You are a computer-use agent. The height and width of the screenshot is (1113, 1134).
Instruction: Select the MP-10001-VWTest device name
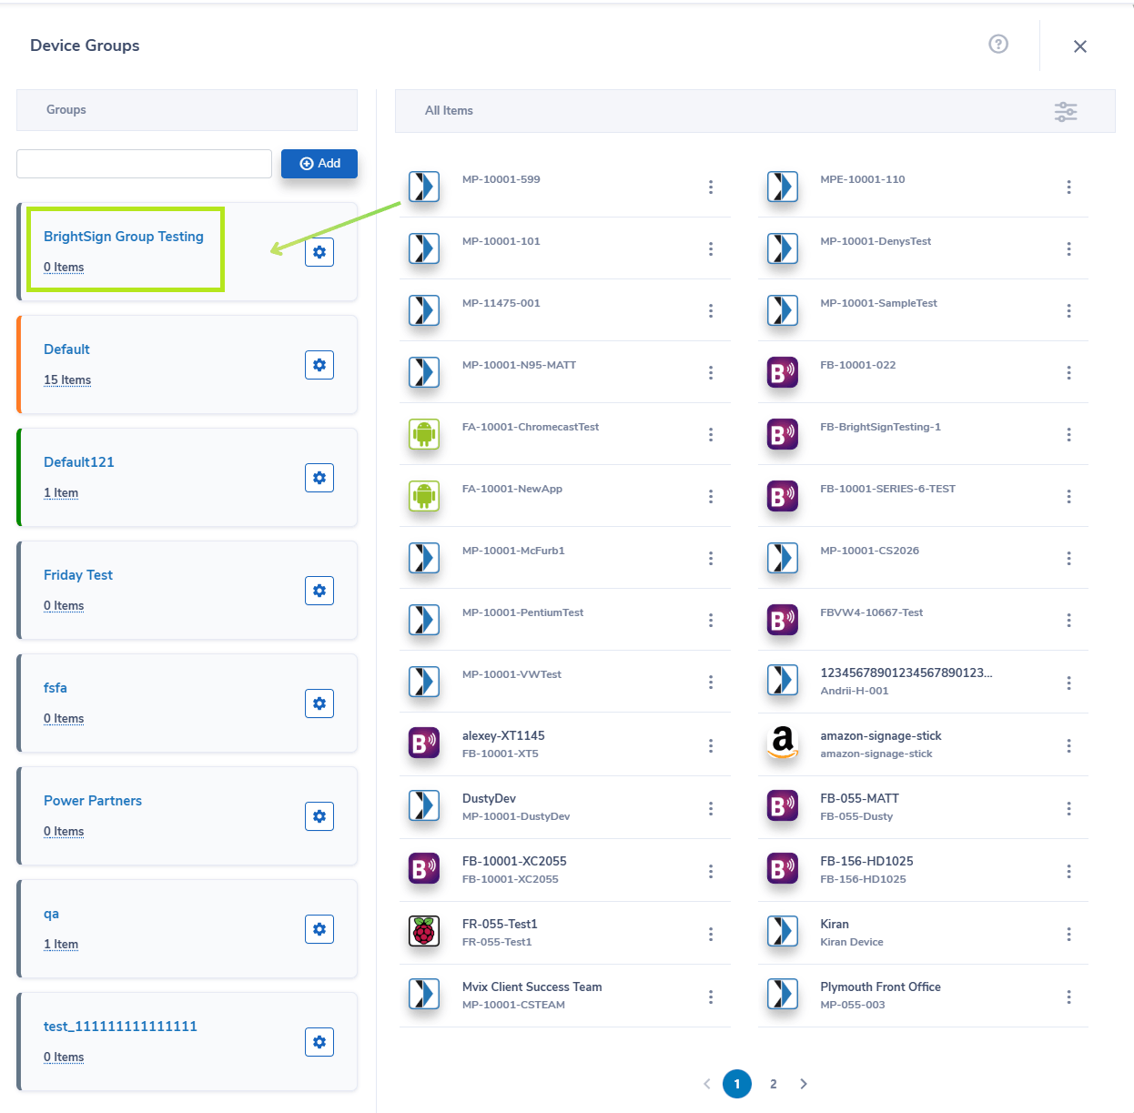pyautogui.click(x=511, y=674)
